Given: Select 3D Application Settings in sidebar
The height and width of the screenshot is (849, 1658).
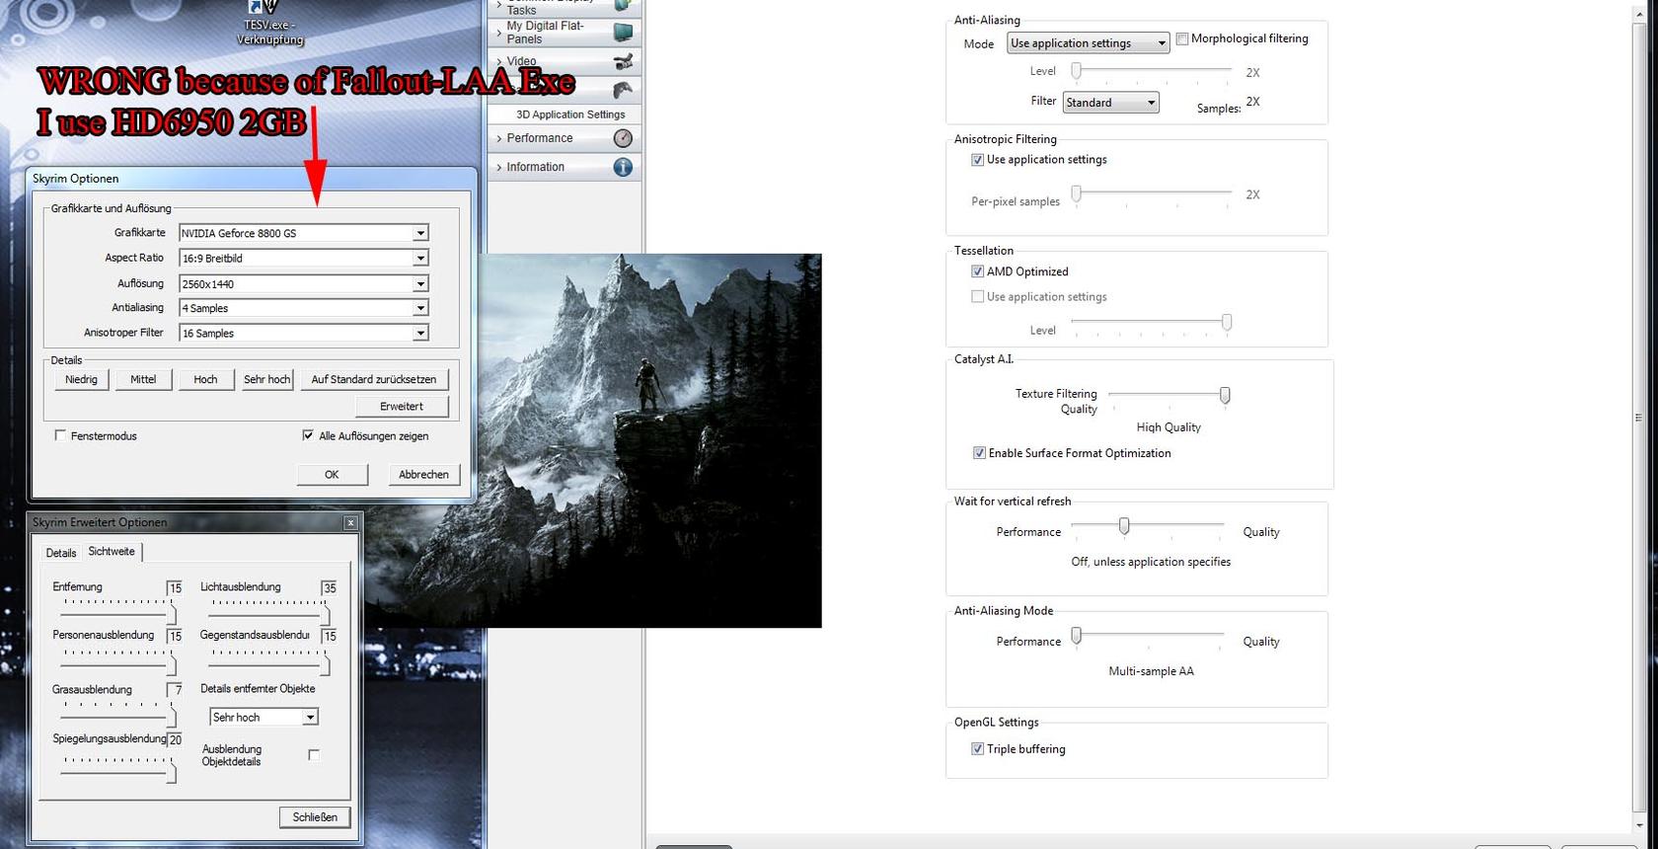Looking at the screenshot, I should tap(570, 115).
